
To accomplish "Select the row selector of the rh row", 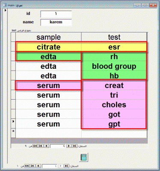I will pos(13,56).
